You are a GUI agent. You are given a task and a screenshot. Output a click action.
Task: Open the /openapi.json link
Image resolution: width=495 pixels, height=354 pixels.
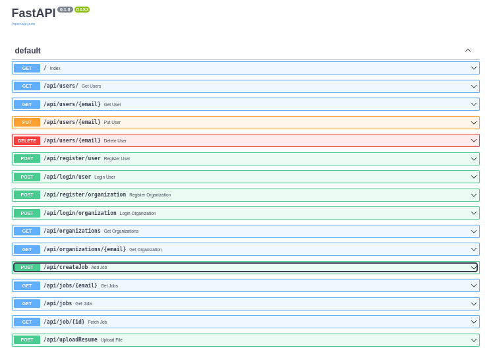23,24
